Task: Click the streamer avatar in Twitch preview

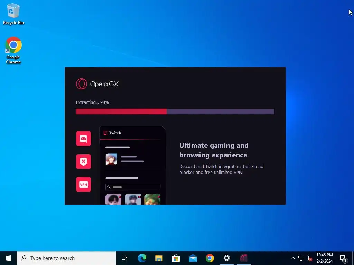Action: click(112, 159)
